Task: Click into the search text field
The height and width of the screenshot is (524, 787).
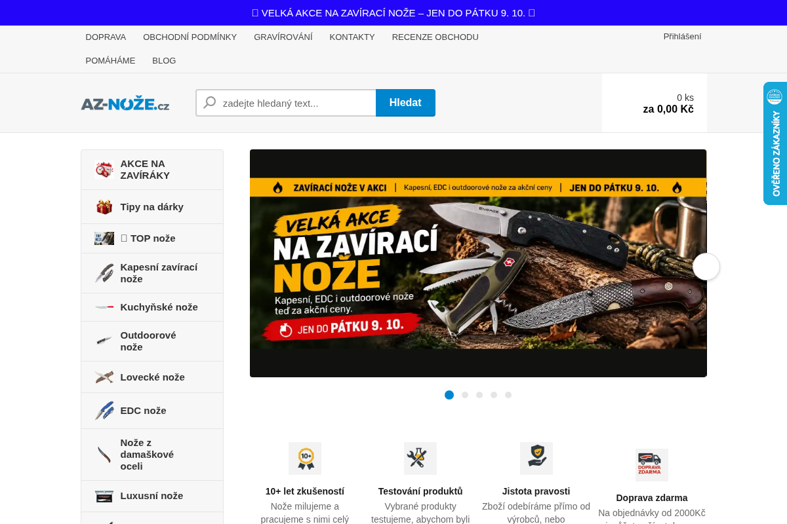Action: point(286,103)
